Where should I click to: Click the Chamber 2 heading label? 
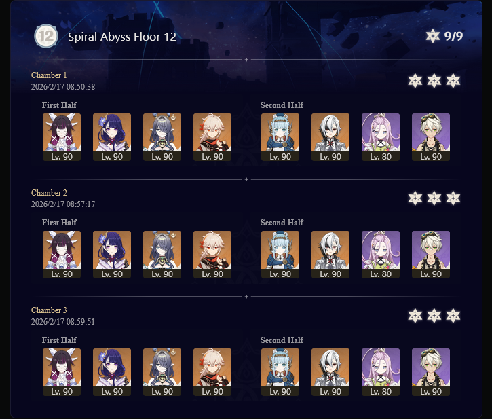click(x=49, y=193)
